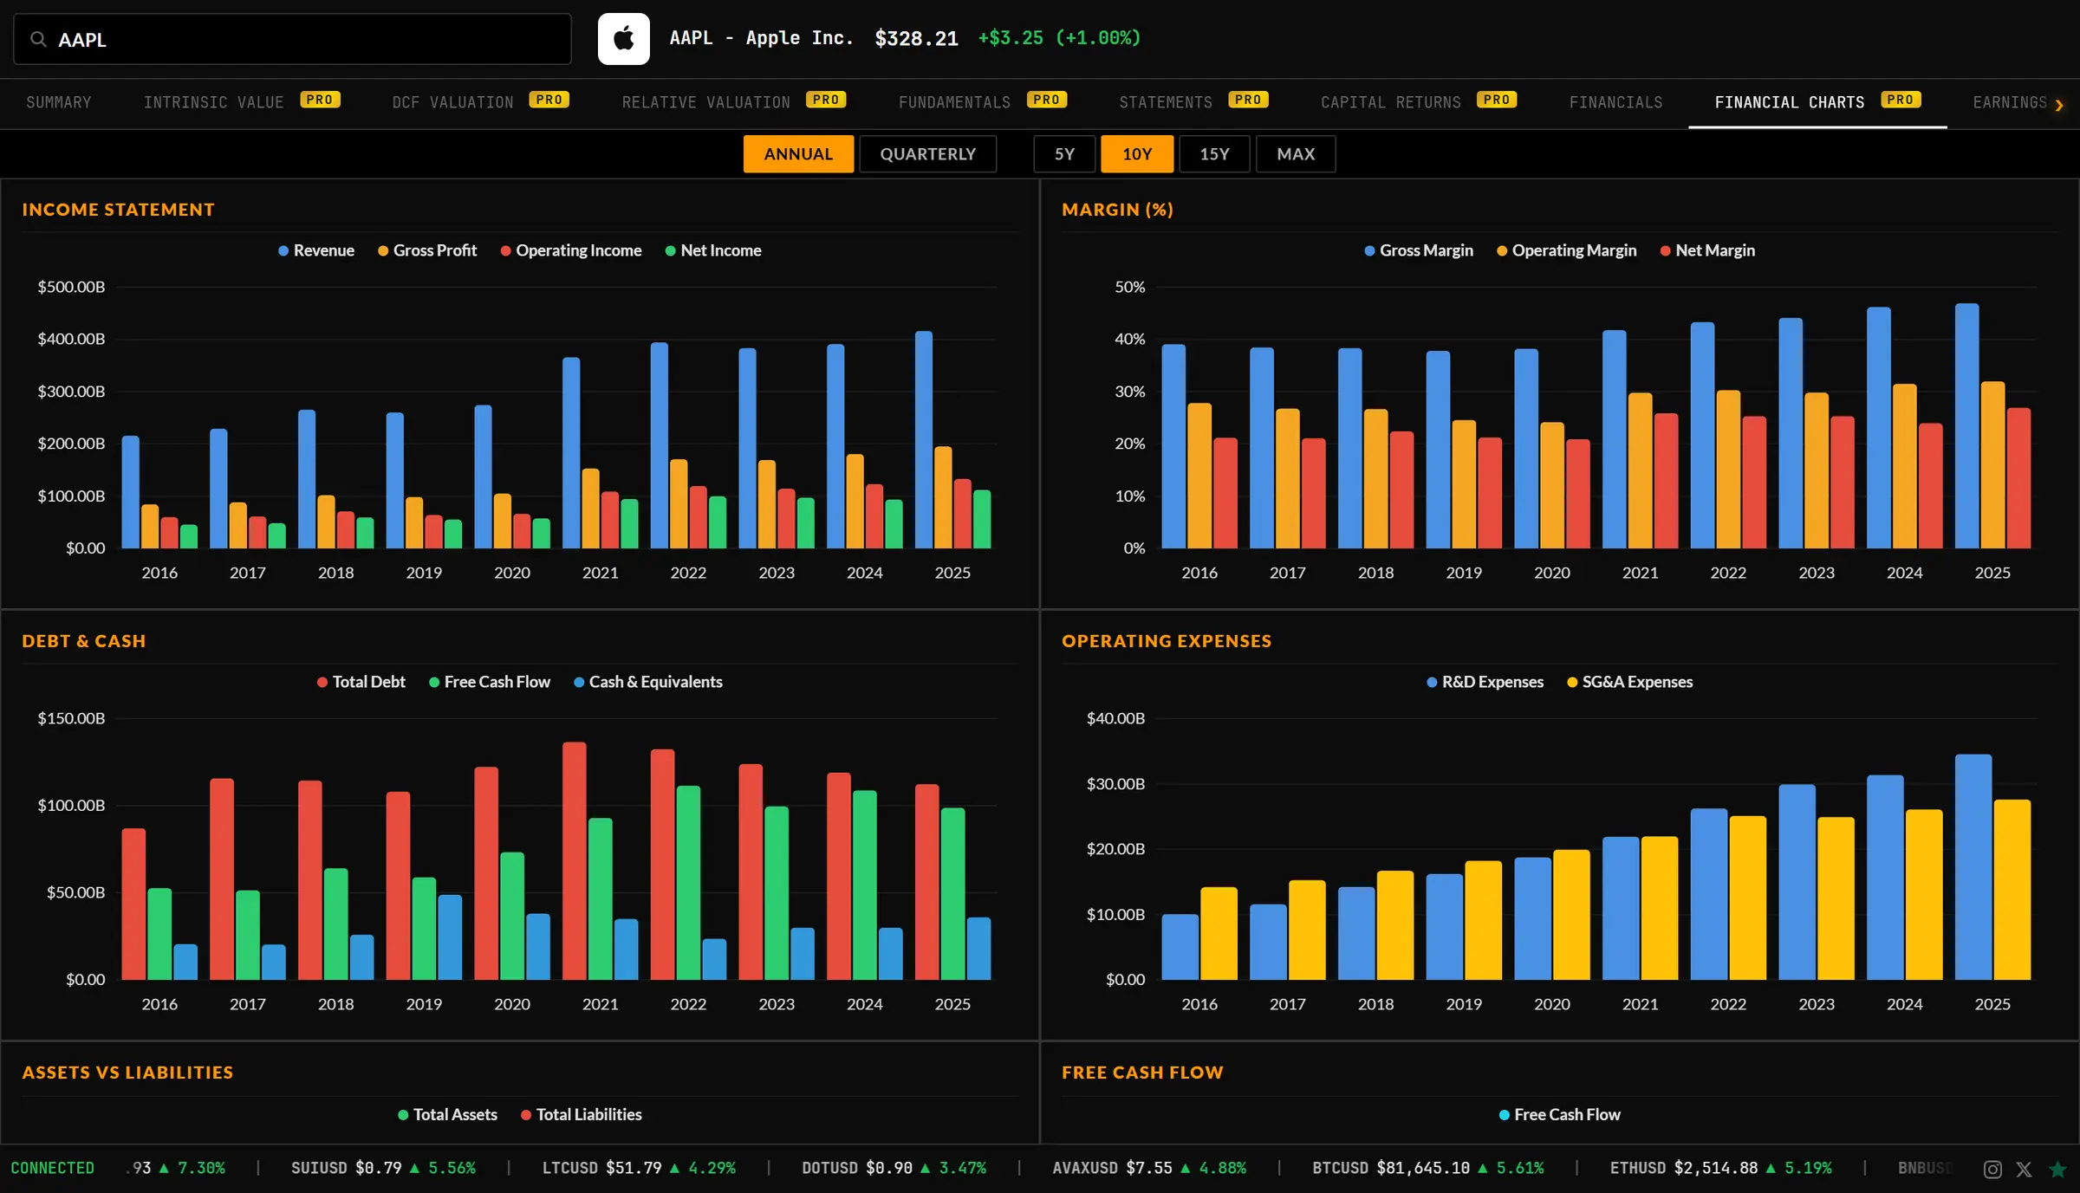Image resolution: width=2080 pixels, height=1193 pixels.
Task: Select the Annual period button
Action: point(798,154)
